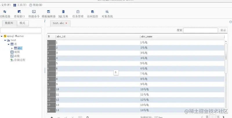Click the vertical scrollbar of the data grid
This screenshot has width=232, height=118.
click(x=226, y=58)
